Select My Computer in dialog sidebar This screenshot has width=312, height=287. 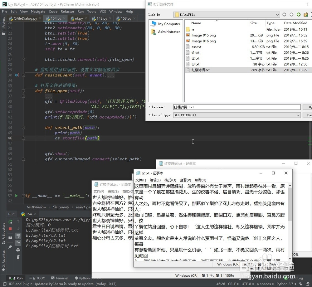(x=166, y=24)
